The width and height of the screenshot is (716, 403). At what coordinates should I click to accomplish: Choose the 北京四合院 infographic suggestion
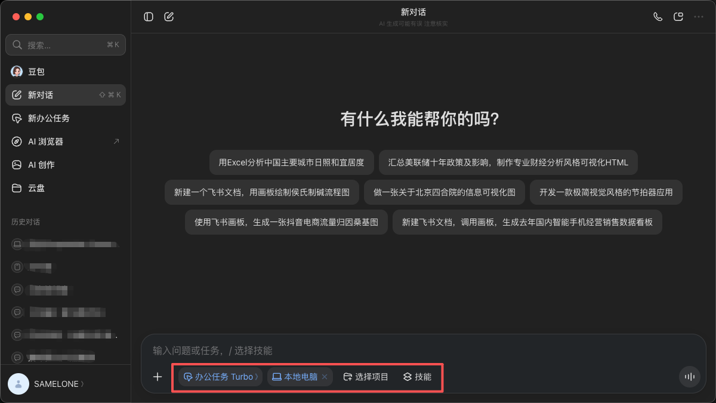tap(444, 192)
